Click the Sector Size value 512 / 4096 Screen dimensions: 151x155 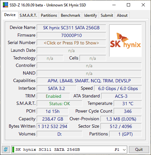point(121,126)
